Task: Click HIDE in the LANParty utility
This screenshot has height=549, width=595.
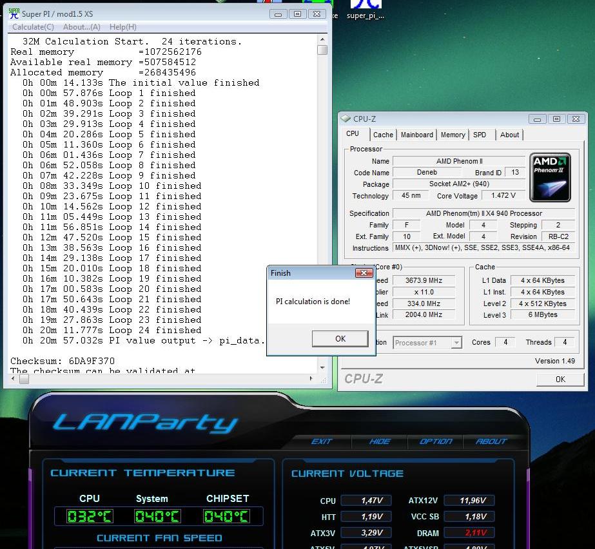Action: (x=380, y=441)
